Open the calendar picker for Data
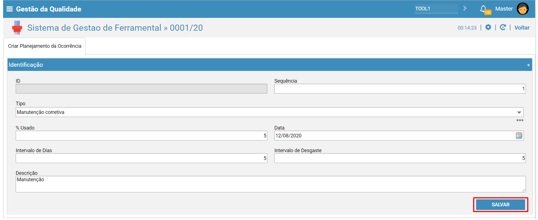The width and height of the screenshot is (538, 220). (519, 136)
